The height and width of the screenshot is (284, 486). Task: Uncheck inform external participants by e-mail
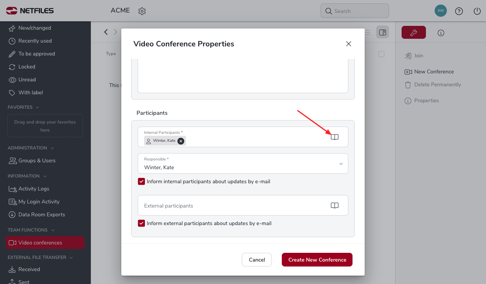(141, 223)
